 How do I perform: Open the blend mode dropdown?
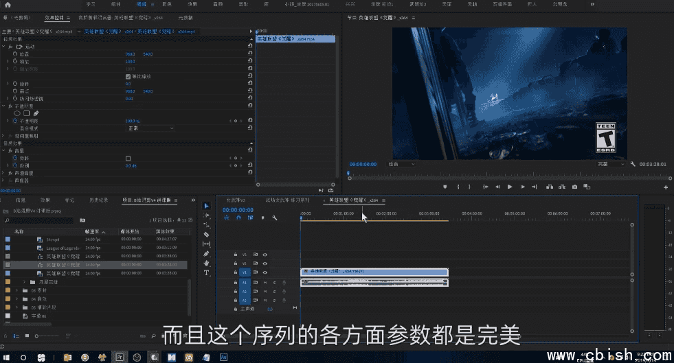pyautogui.click(x=151, y=128)
